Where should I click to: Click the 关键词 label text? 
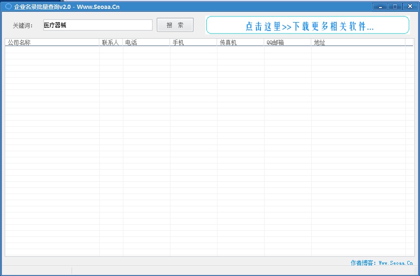click(24, 24)
